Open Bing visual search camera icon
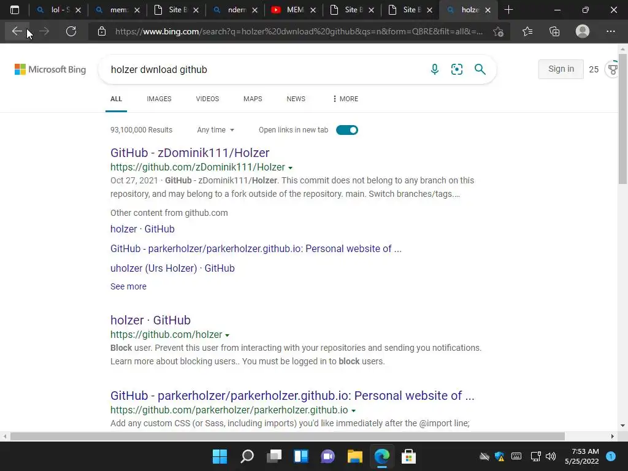Screen dimensions: 628x471 [456, 69]
